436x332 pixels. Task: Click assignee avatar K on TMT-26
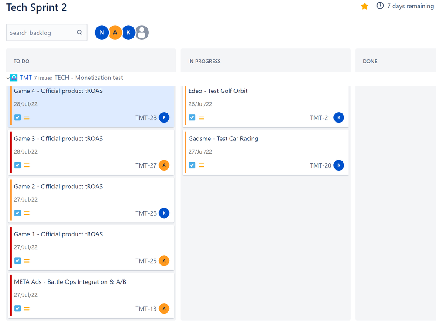[164, 213]
